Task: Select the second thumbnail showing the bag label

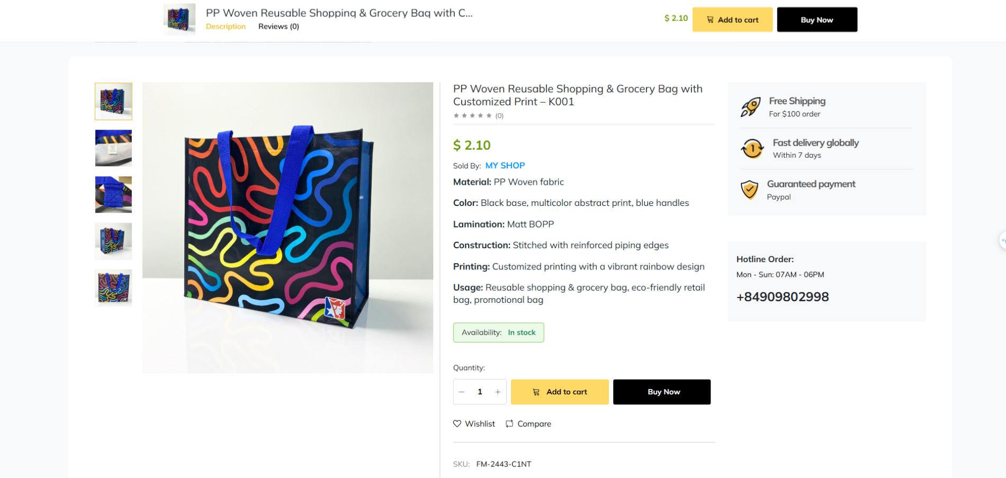Action: click(x=113, y=148)
